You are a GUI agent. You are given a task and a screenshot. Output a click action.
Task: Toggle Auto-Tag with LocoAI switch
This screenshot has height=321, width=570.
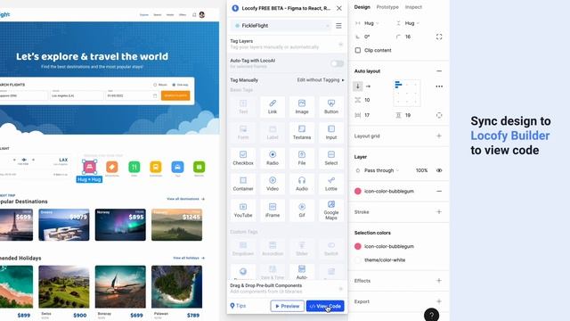[337, 63]
